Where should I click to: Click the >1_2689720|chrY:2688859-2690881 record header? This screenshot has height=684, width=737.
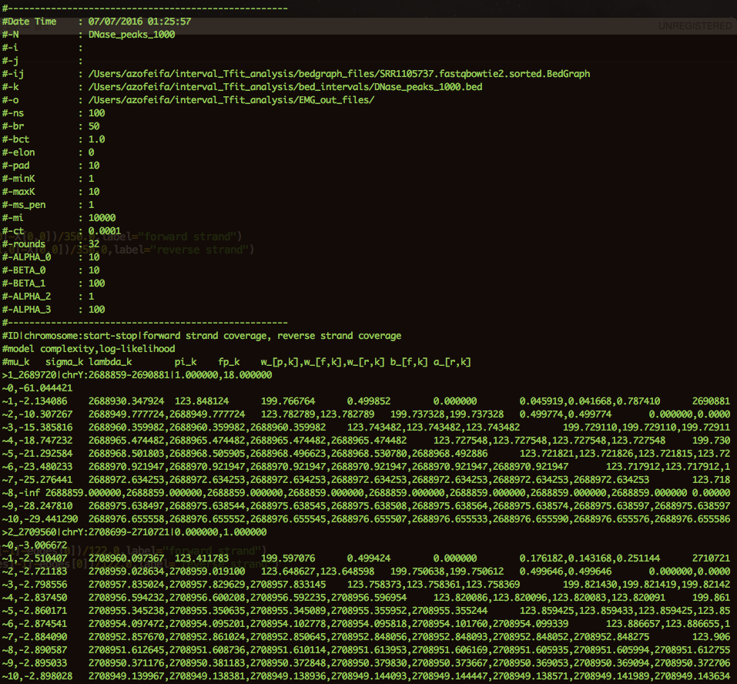pyautogui.click(x=137, y=375)
